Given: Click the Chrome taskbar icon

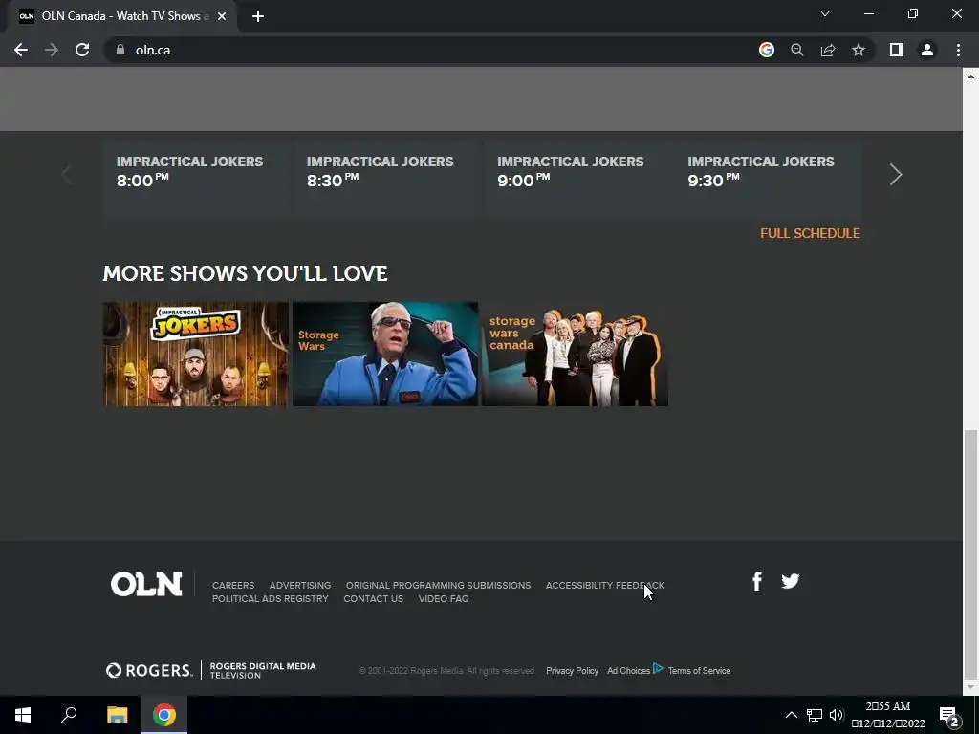Looking at the screenshot, I should click(164, 715).
